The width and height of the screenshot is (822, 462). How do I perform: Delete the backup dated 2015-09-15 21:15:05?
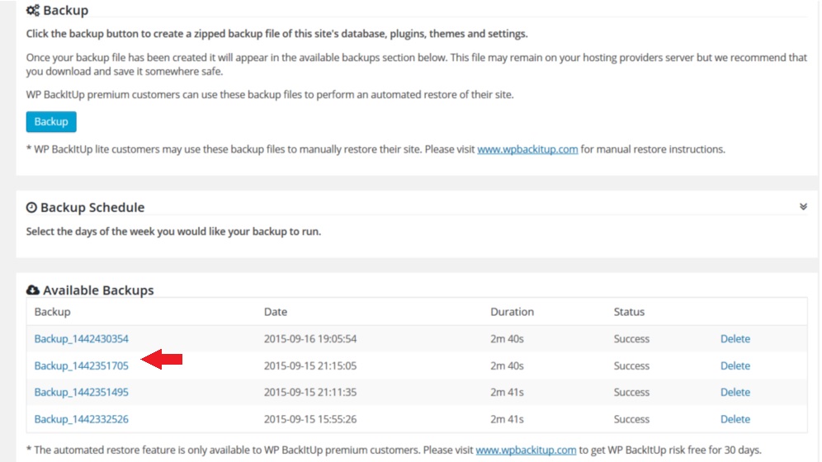point(735,365)
